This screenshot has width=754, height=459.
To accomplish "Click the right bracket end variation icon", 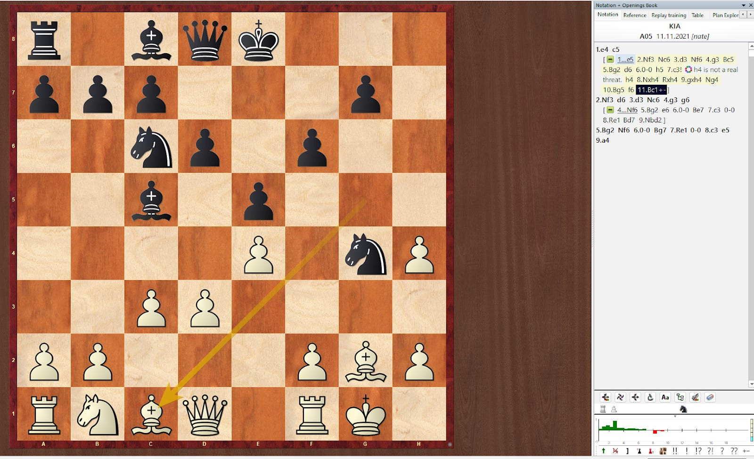I will [627, 451].
